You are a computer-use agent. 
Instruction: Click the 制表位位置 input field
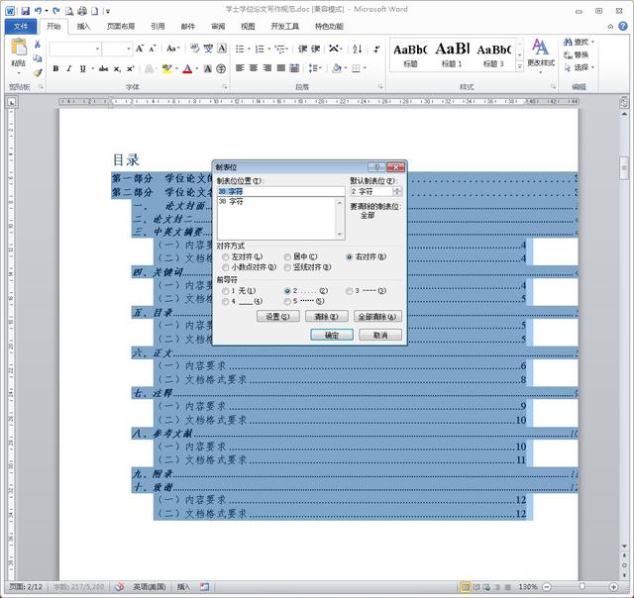(281, 191)
